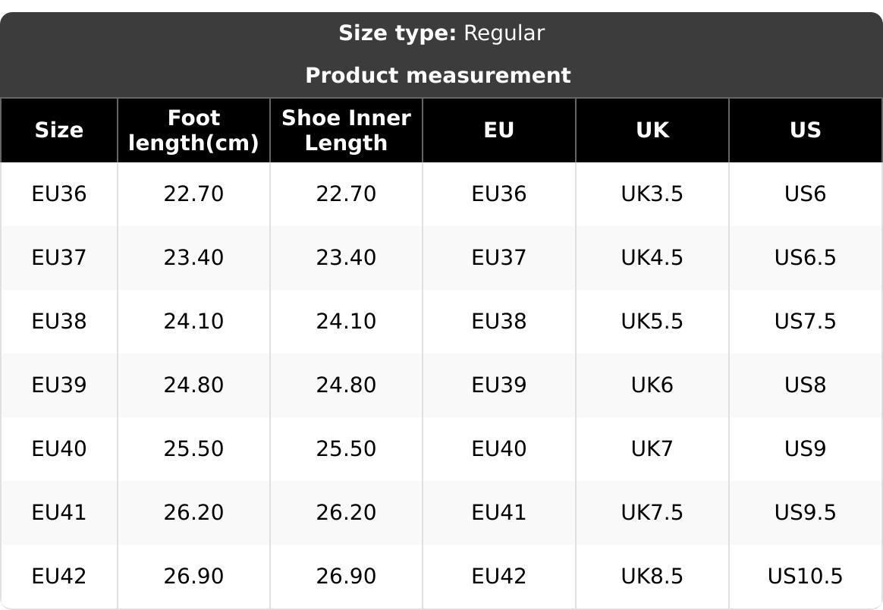Click the "Product measurement" heading
Screen dimensions: 883x610
click(x=438, y=76)
